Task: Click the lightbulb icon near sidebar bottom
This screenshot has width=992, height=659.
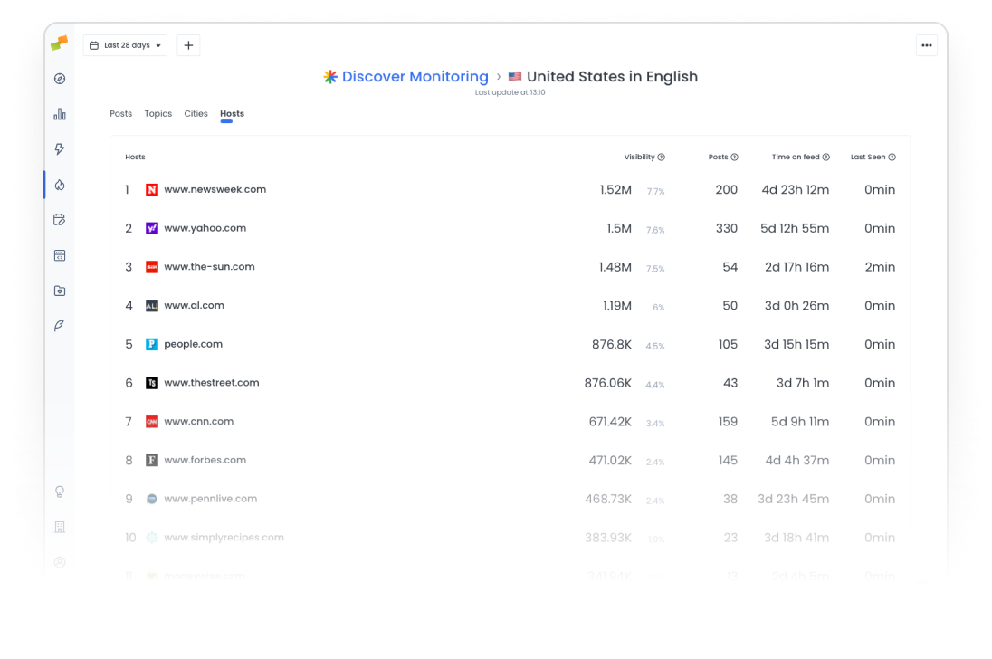Action: coord(59,492)
